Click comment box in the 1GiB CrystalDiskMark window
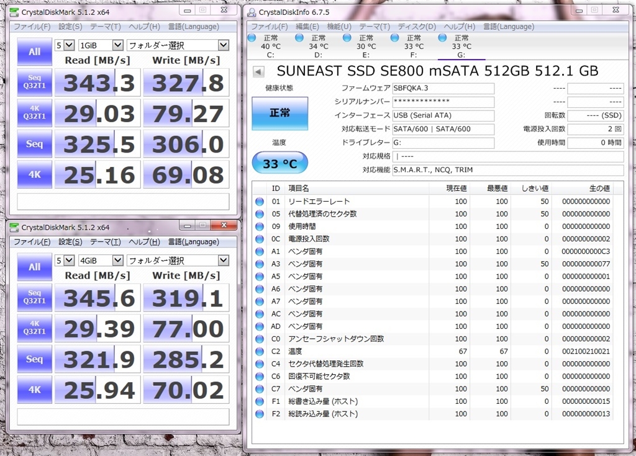 pos(123,202)
